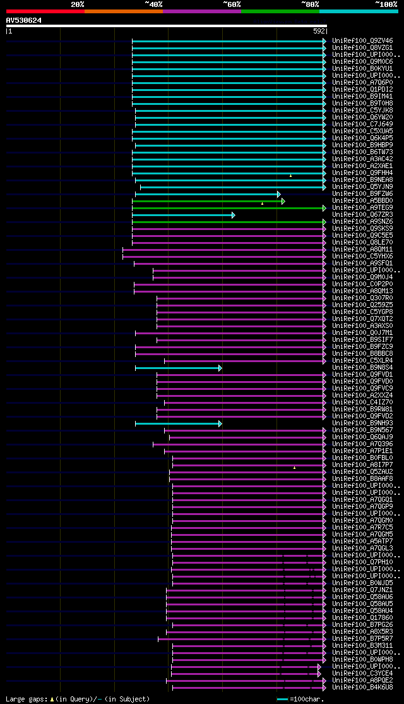Select the UniRef100_A9SFQ1 label

click(x=363, y=263)
